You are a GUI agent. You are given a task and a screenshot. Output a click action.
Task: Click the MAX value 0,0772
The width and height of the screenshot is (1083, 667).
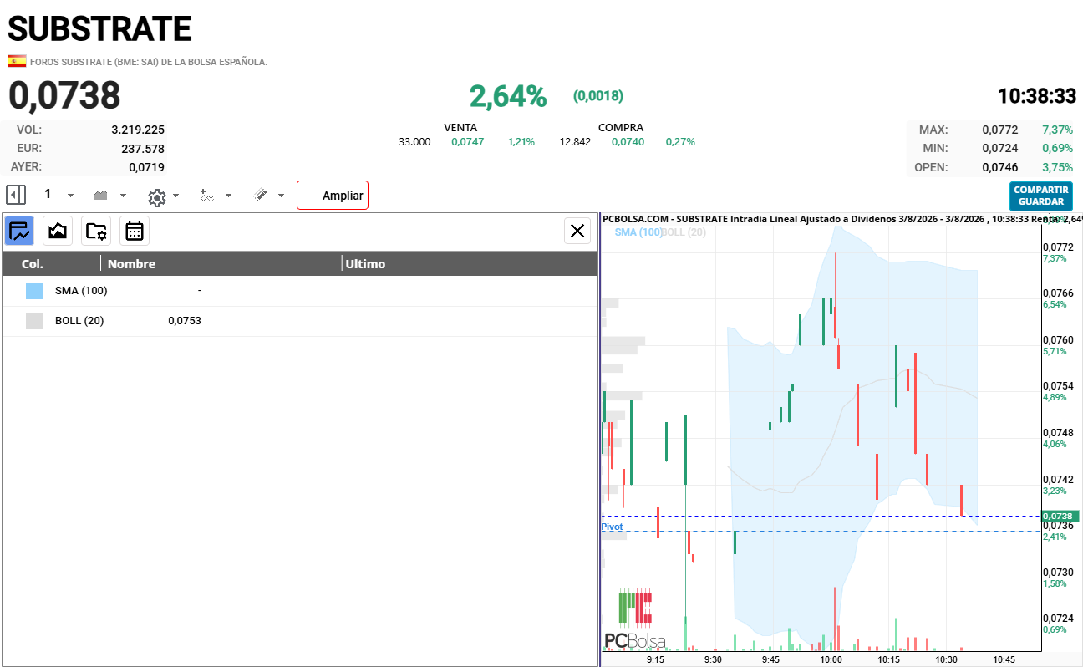[1000, 130]
